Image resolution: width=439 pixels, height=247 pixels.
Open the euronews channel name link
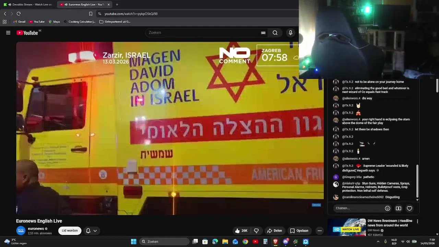click(x=36, y=228)
